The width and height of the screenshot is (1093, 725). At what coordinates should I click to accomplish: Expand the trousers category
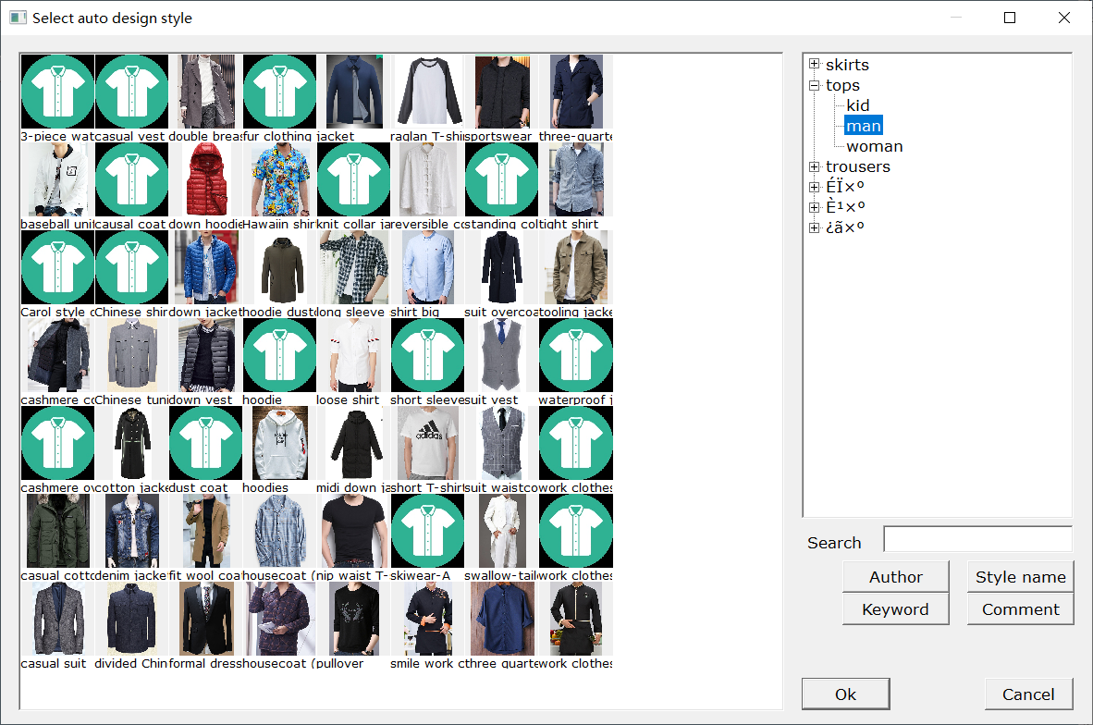point(814,166)
